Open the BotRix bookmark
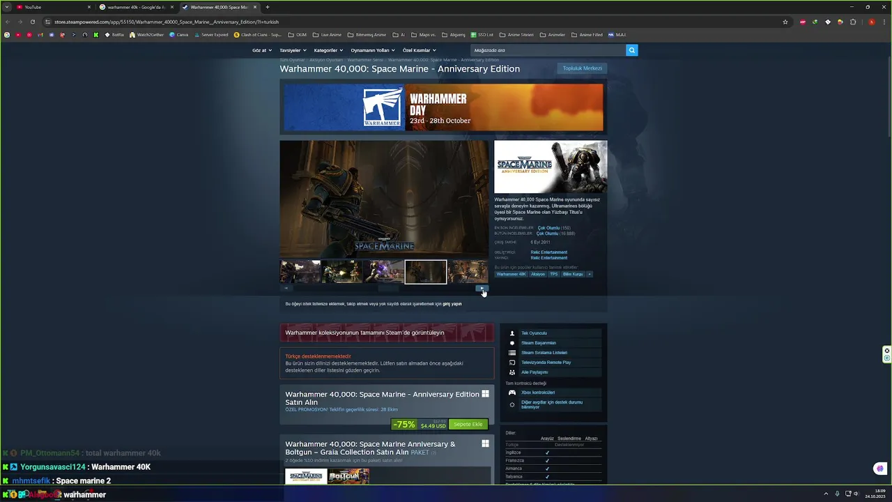The height and width of the screenshot is (502, 892). [114, 34]
